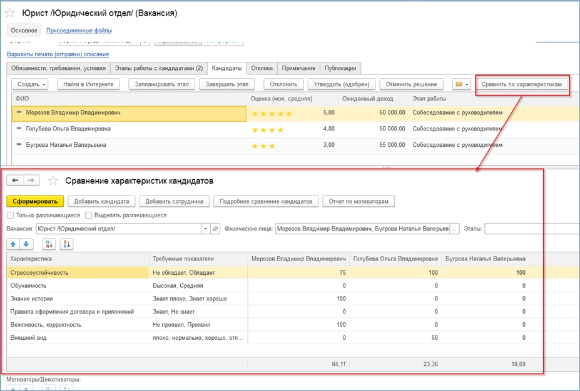The image size is (580, 391).
Task: Switch to the Отклики tab
Action: pyautogui.click(x=262, y=68)
